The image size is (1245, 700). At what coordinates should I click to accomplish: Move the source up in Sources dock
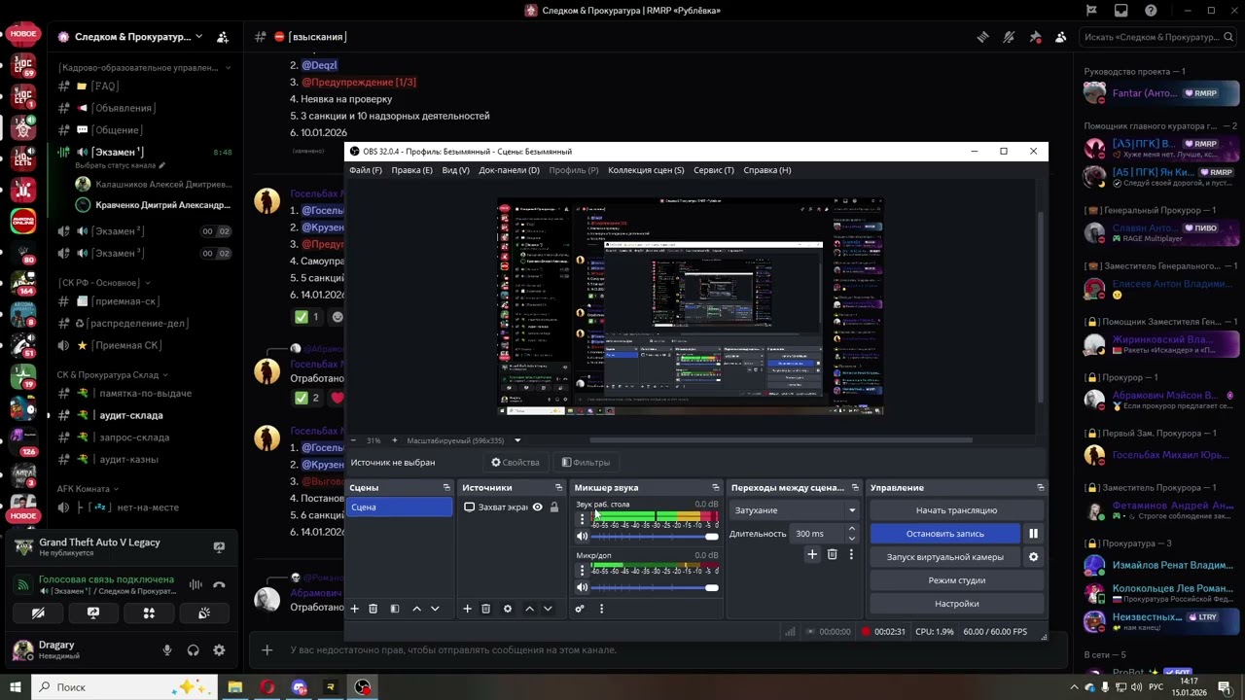529,609
